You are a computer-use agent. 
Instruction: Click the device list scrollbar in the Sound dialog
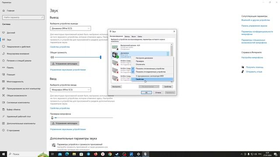click(171, 63)
